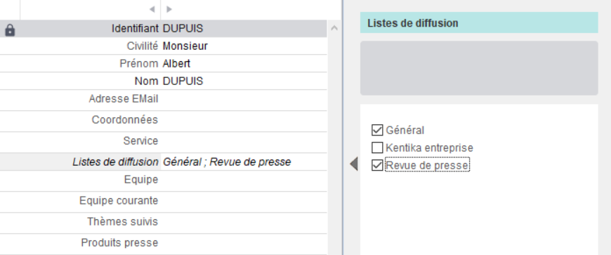This screenshot has height=255, width=611.
Task: Click the Listes de diffusion panel header
Action: (479, 22)
